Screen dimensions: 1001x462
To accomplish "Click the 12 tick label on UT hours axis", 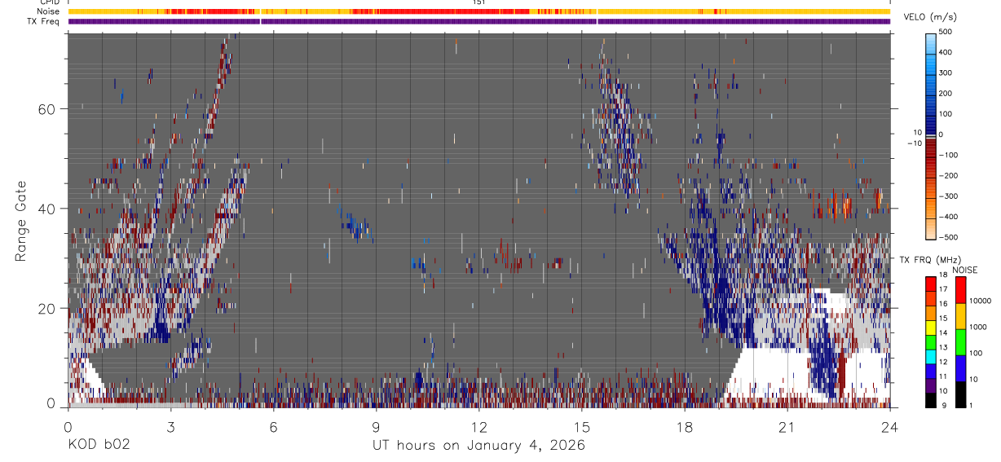I will (x=478, y=426).
